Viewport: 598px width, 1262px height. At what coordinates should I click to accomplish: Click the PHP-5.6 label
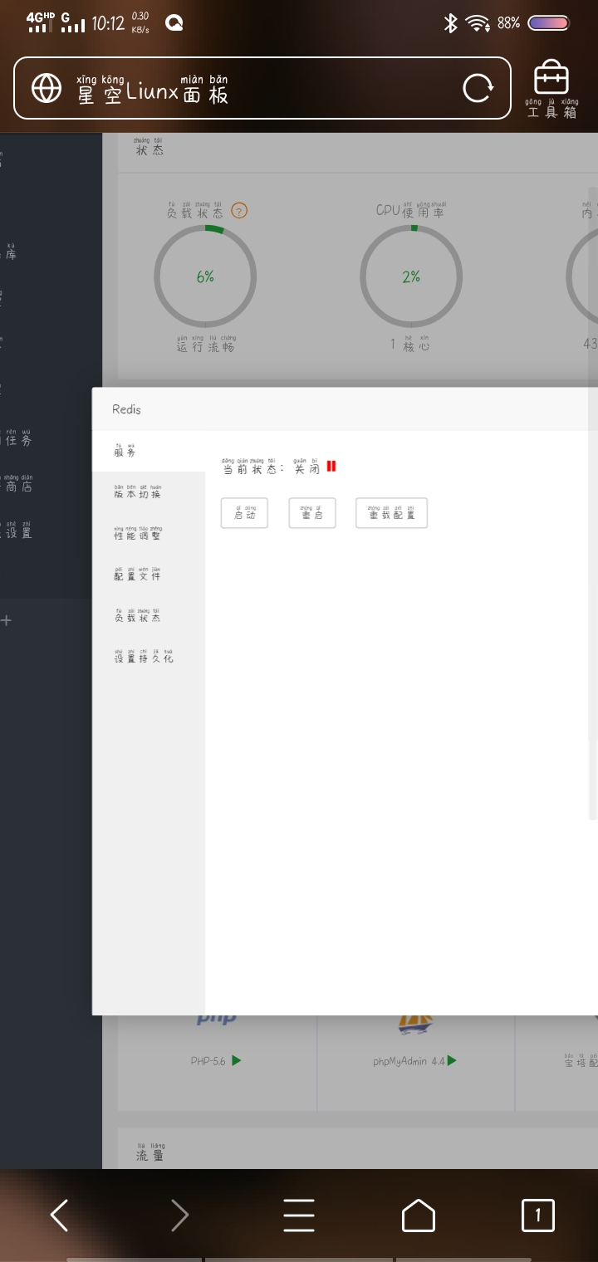(208, 1061)
